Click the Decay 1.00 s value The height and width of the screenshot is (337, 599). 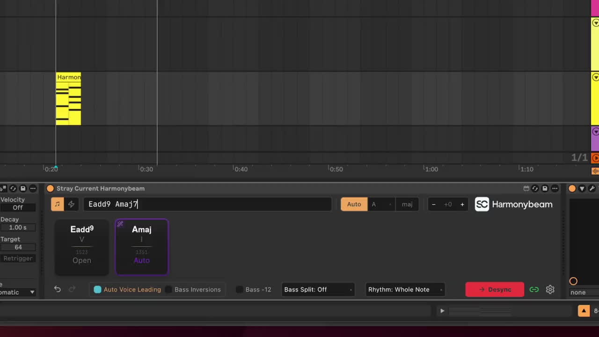coord(18,227)
